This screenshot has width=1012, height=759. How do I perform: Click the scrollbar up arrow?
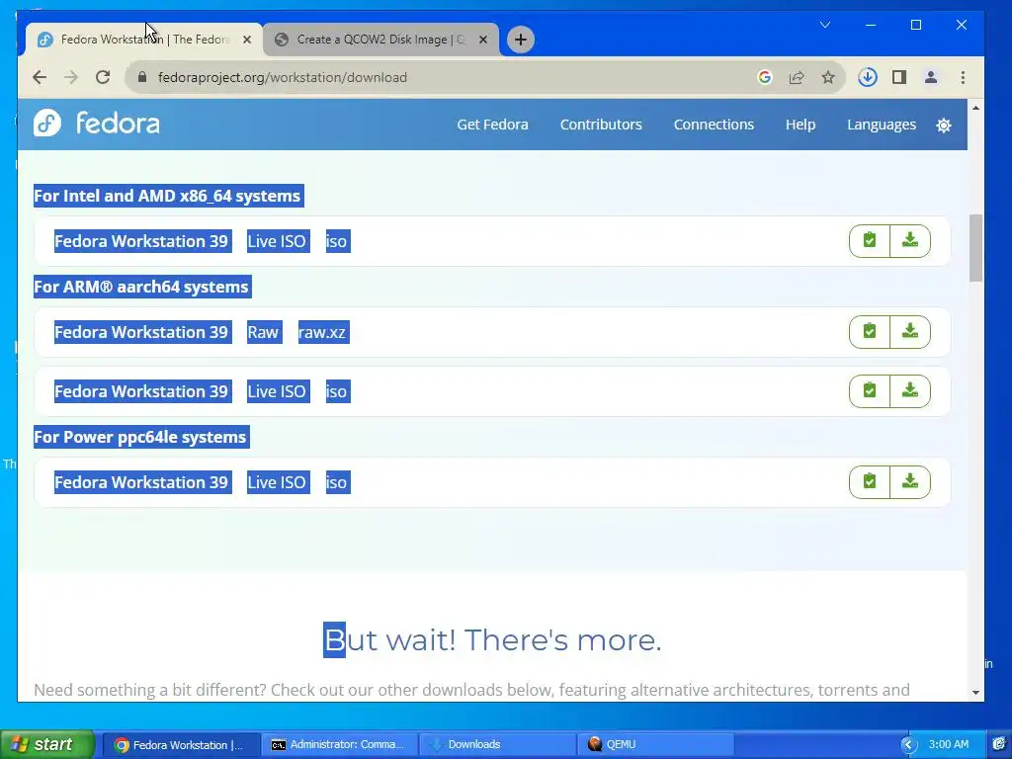point(975,108)
